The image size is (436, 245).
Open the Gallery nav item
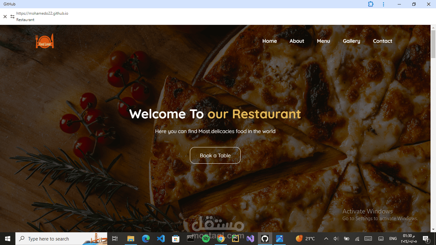(x=351, y=41)
